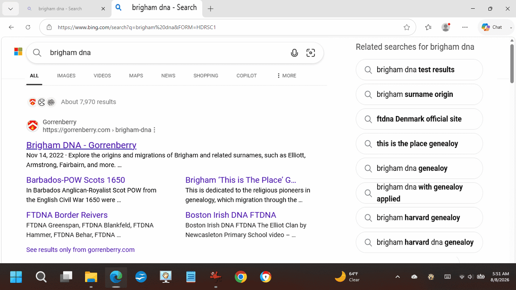This screenshot has width=516, height=290.
Task: Click the page vertical scrollbar thumb
Action: [x=512, y=64]
